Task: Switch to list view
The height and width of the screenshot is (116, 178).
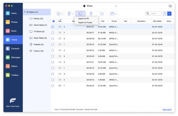Action: pos(169,14)
